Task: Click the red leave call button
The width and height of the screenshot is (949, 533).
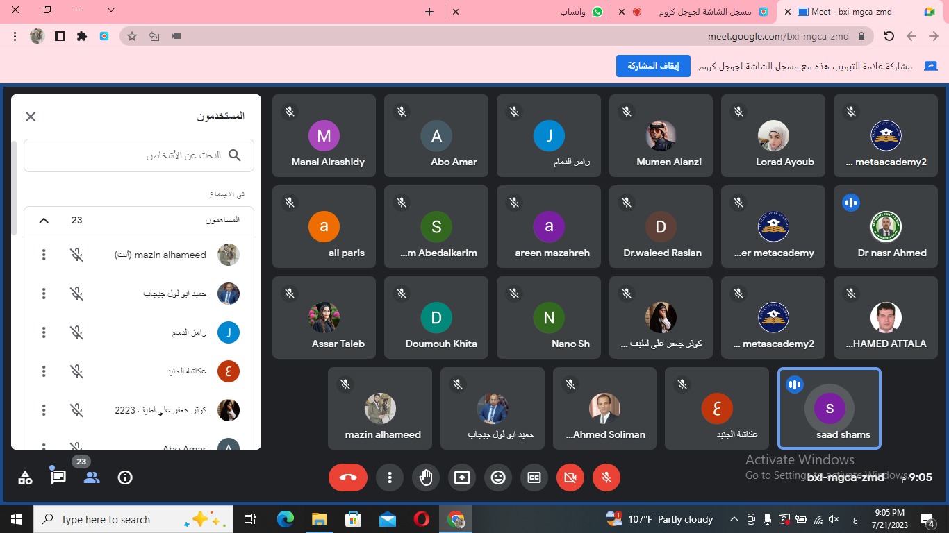Action: 348,477
